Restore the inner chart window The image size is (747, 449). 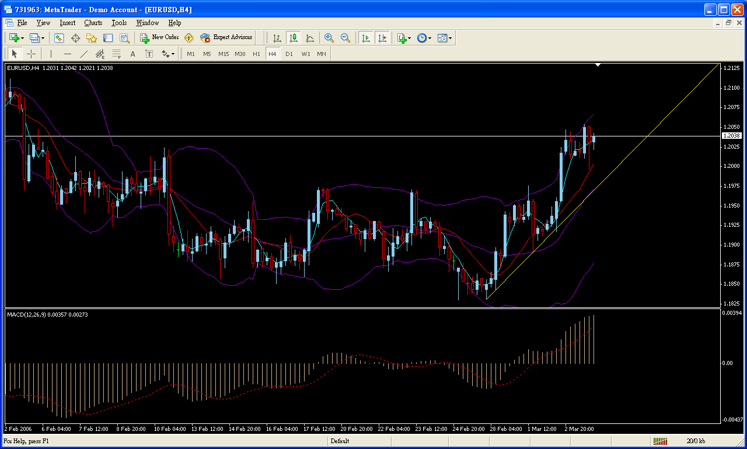(728, 23)
